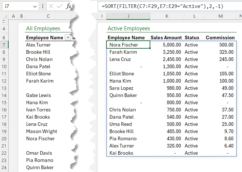242x172 pixels.
Task: Select 'Ivan Torres' in the All Employees list
Action: click(x=48, y=110)
